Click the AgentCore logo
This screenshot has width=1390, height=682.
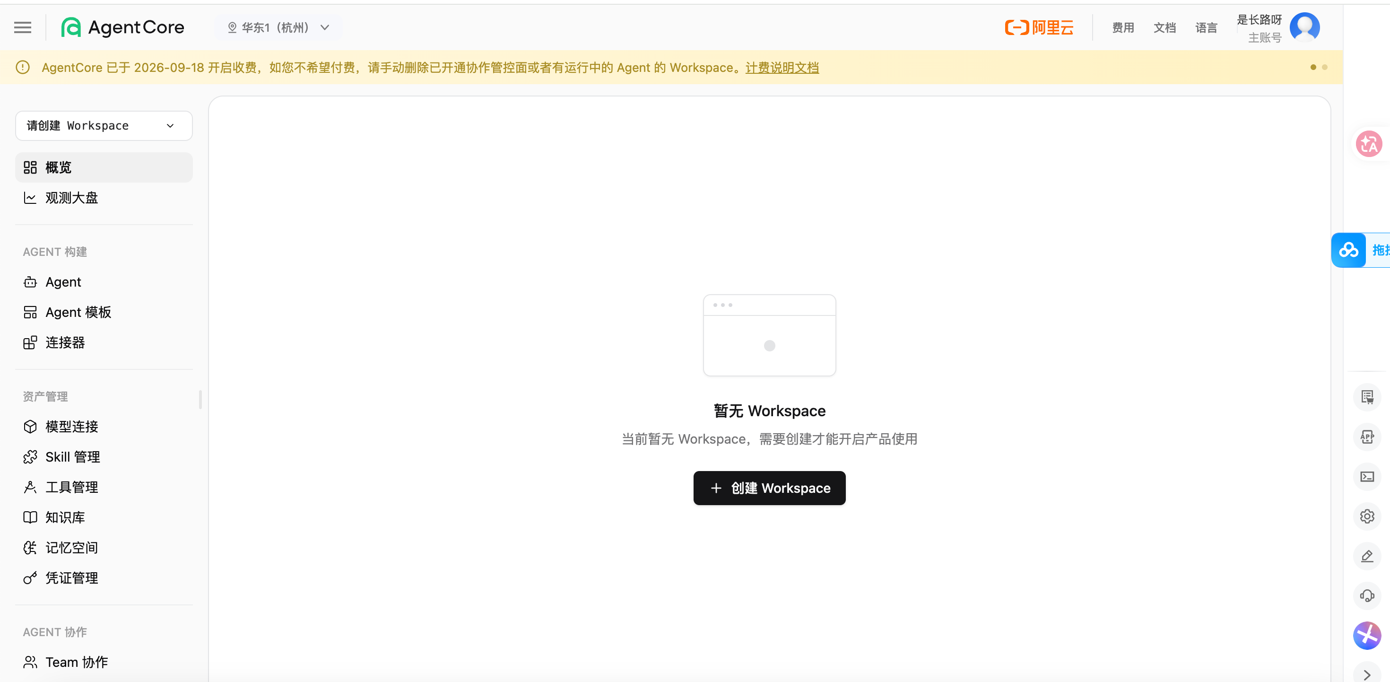[x=122, y=27]
